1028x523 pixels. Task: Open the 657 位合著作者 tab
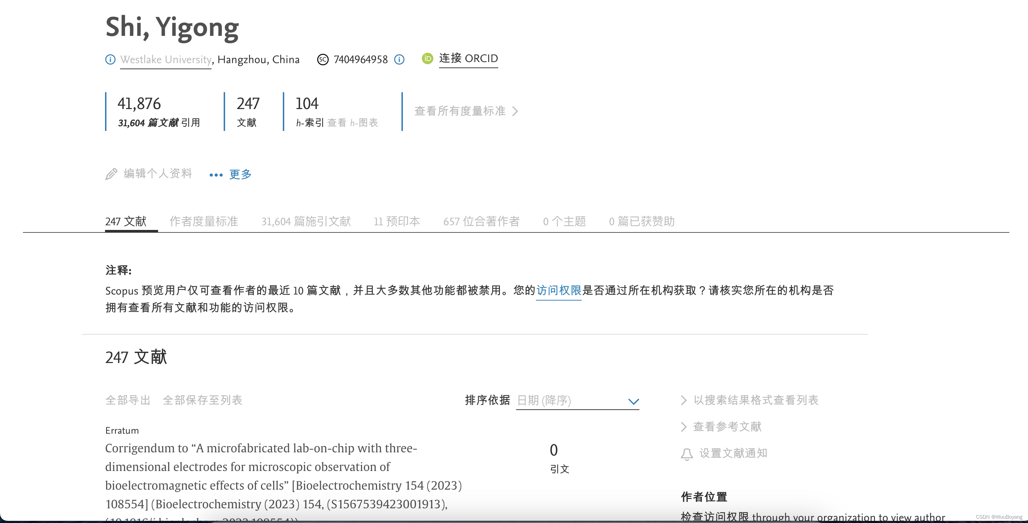pyautogui.click(x=481, y=221)
